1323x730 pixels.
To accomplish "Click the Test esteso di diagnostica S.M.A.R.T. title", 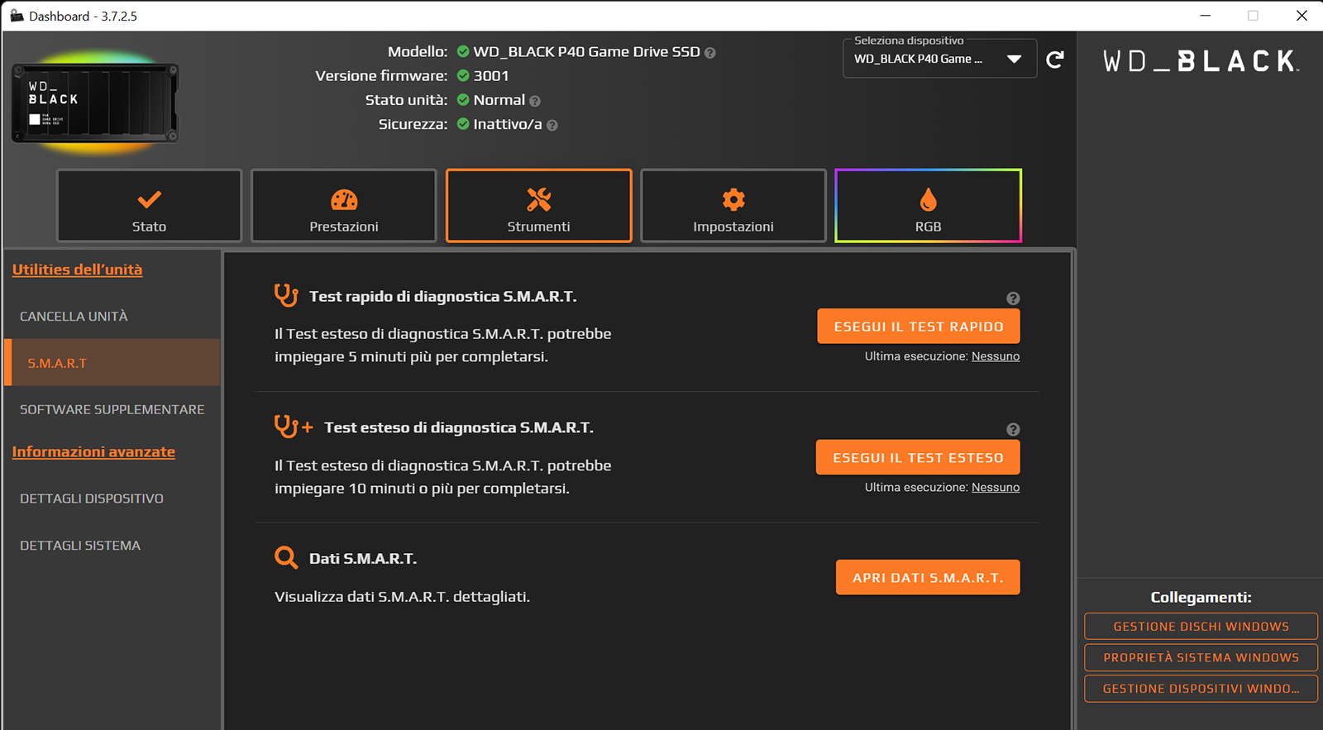I will coord(459,428).
